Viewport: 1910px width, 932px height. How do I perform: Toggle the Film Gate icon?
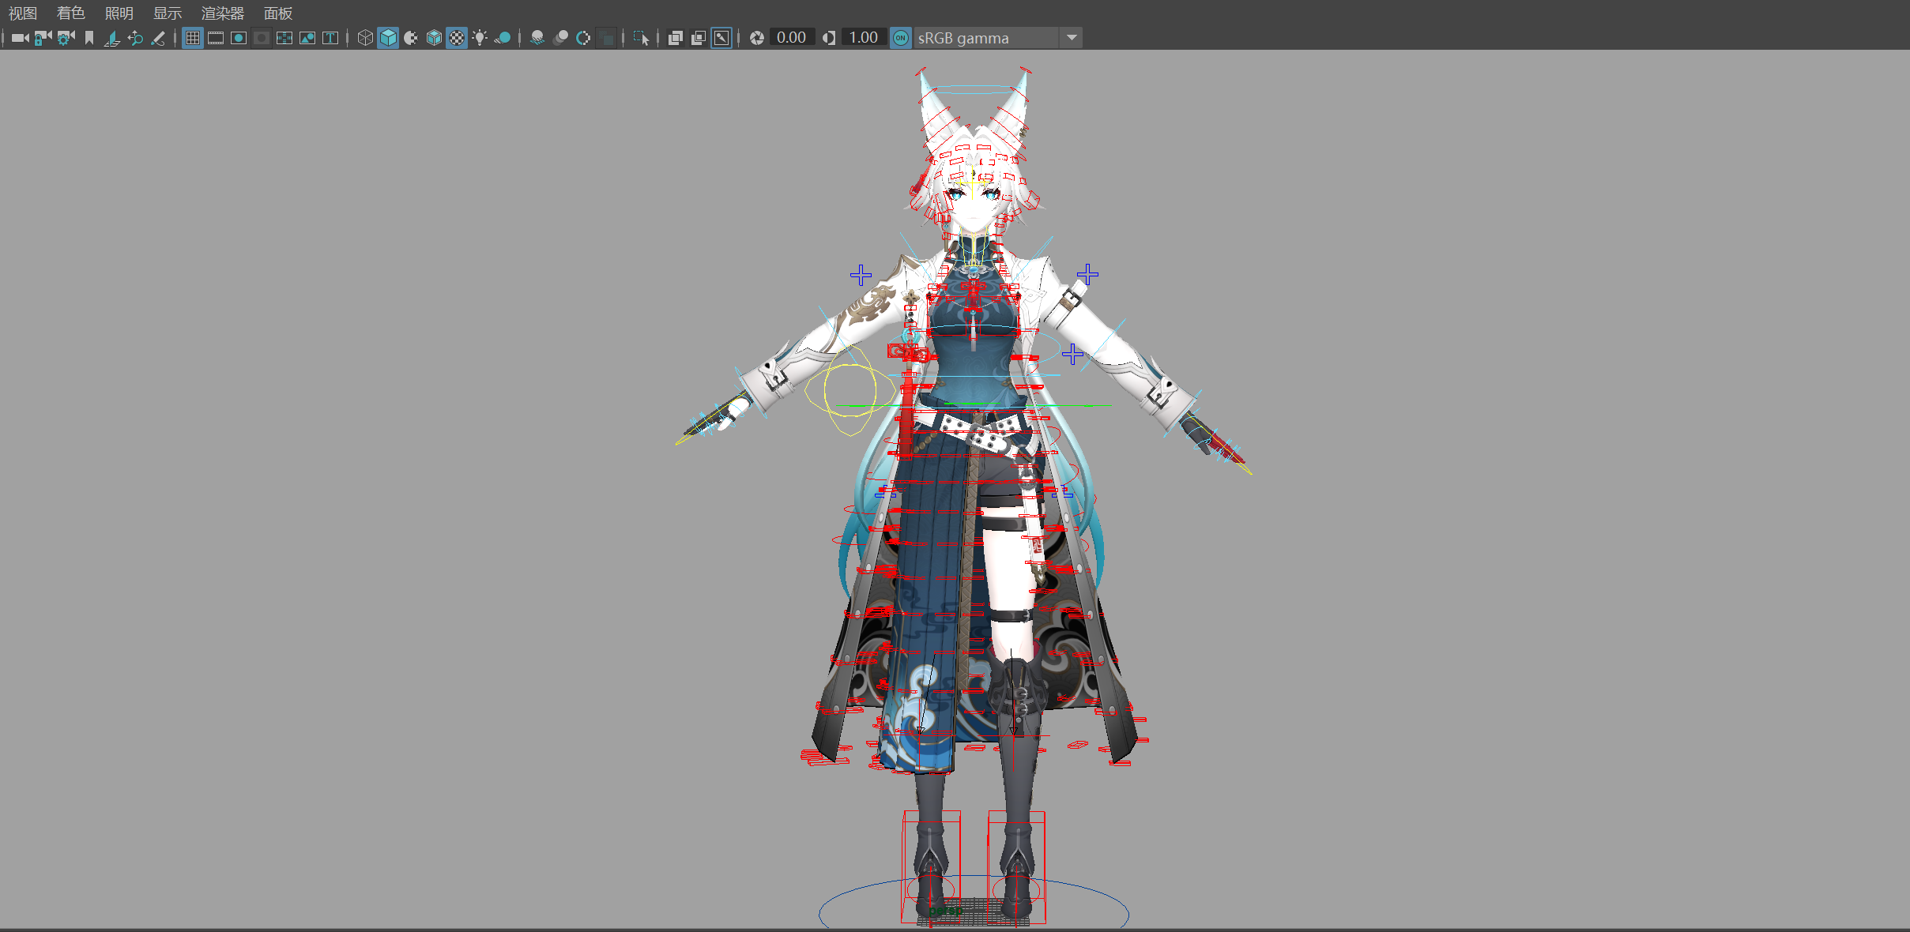click(215, 38)
